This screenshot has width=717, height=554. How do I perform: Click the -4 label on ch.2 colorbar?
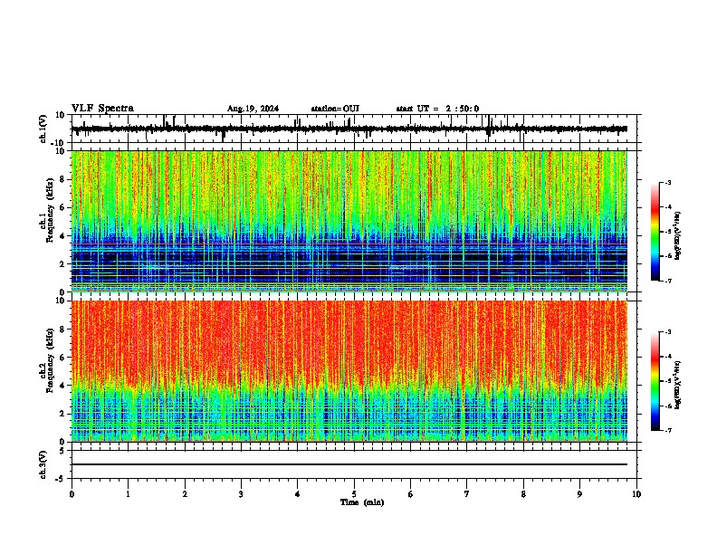(x=668, y=357)
